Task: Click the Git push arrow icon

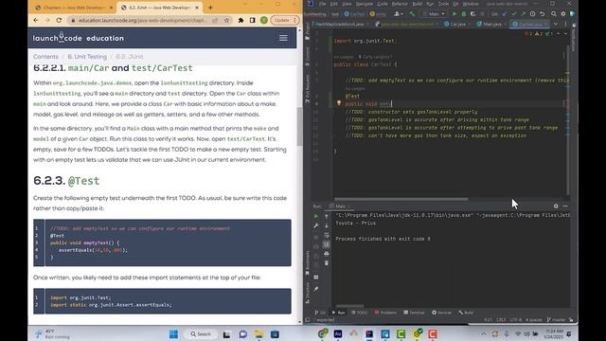Action: click(x=523, y=14)
